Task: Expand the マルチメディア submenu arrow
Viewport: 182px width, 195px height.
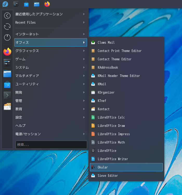Action: click(x=84, y=76)
